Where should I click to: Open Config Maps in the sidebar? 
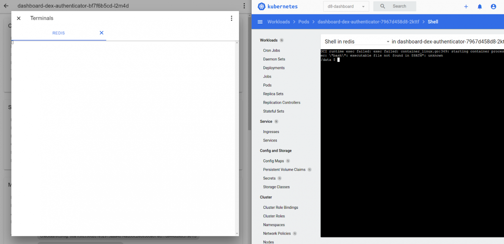273,161
